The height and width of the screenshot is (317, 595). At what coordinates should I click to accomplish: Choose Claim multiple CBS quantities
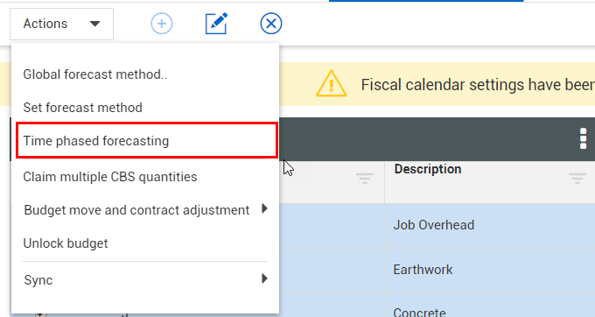pyautogui.click(x=110, y=177)
